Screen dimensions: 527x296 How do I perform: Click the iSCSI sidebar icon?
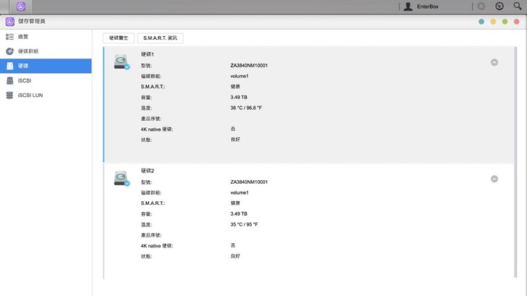[10, 80]
